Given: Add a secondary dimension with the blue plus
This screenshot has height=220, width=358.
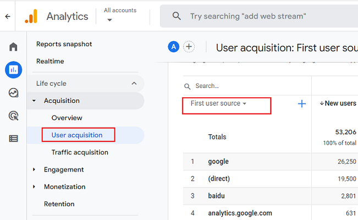Looking at the screenshot, I should [x=301, y=103].
